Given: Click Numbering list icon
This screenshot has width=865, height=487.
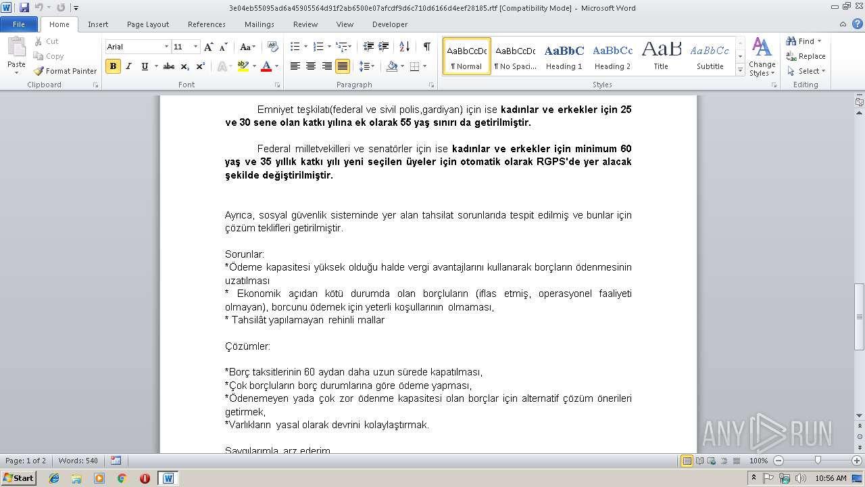Looking at the screenshot, I should [319, 47].
